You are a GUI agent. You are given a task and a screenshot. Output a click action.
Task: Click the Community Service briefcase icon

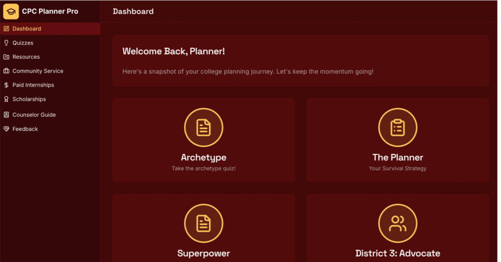(x=6, y=71)
